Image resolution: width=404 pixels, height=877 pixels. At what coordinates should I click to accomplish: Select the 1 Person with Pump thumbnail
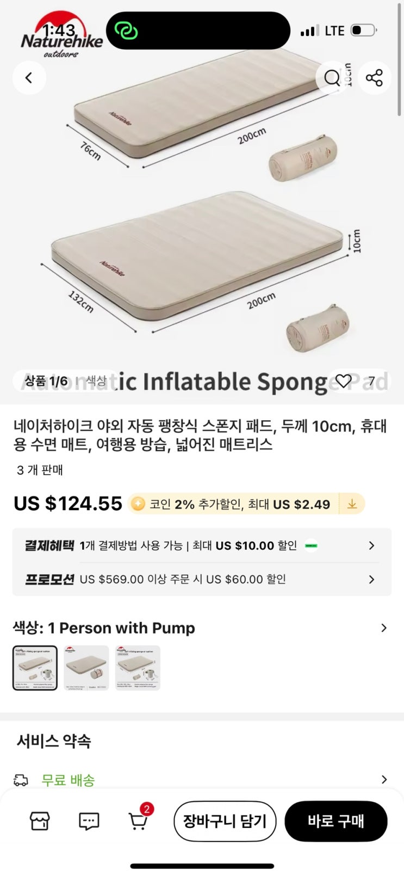coord(35,668)
